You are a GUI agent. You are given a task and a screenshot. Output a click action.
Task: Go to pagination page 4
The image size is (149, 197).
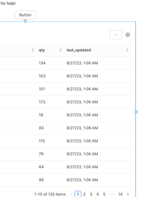(x=97, y=194)
